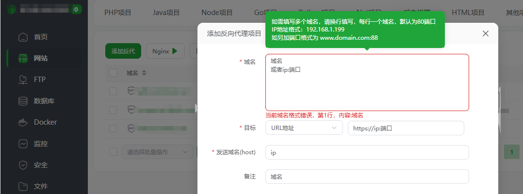Viewport: 523px width, 194px height.
Task: Click the 发送域名(host) input field
Action: pos(367,152)
